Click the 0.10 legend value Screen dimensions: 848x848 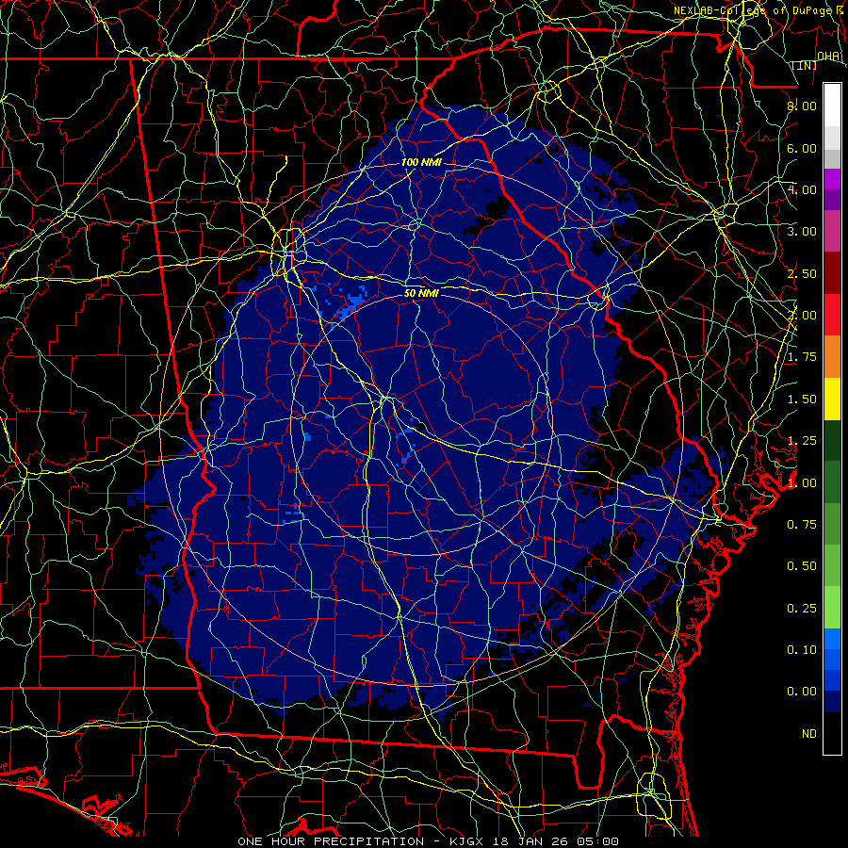[x=802, y=650]
